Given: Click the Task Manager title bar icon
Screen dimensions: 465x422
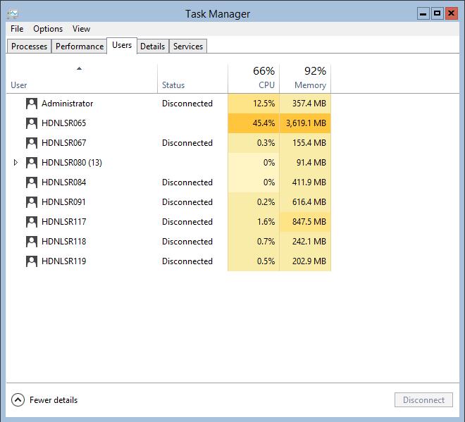Looking at the screenshot, I should click(x=13, y=13).
